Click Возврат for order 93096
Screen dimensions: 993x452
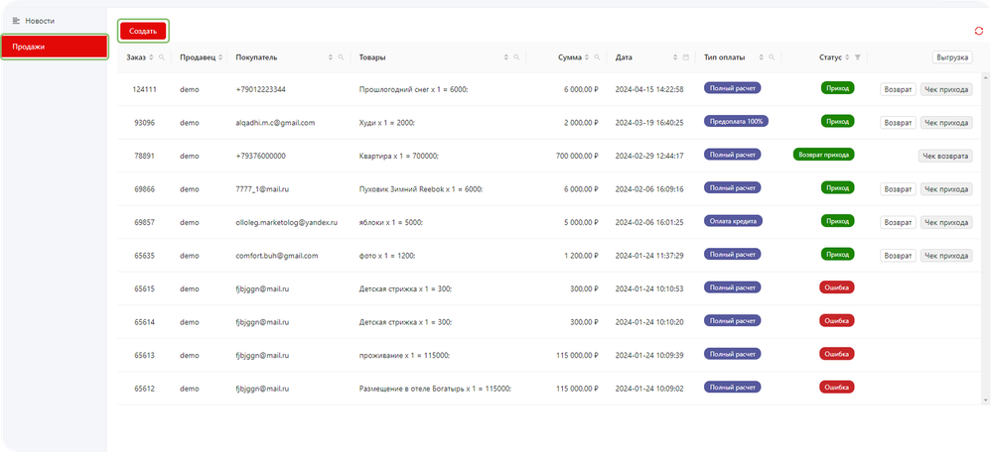pyautogui.click(x=898, y=123)
